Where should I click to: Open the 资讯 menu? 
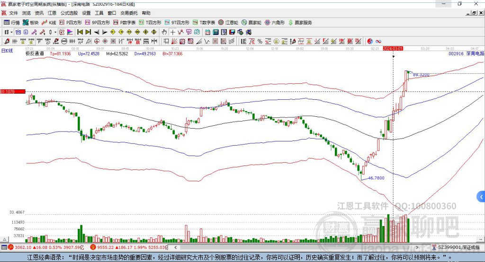39,13
